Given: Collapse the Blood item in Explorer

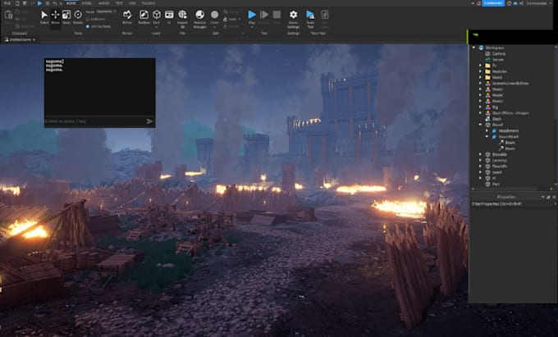Looking at the screenshot, I should tap(480, 125).
